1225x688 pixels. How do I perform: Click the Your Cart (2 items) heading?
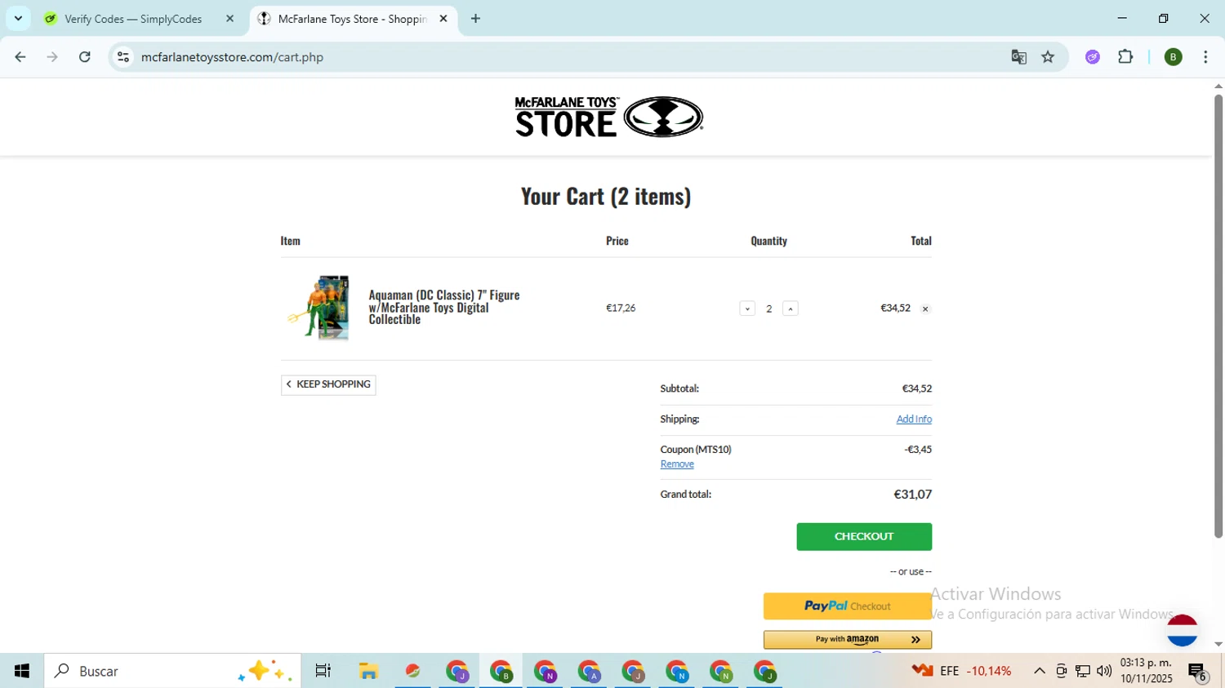click(x=606, y=196)
